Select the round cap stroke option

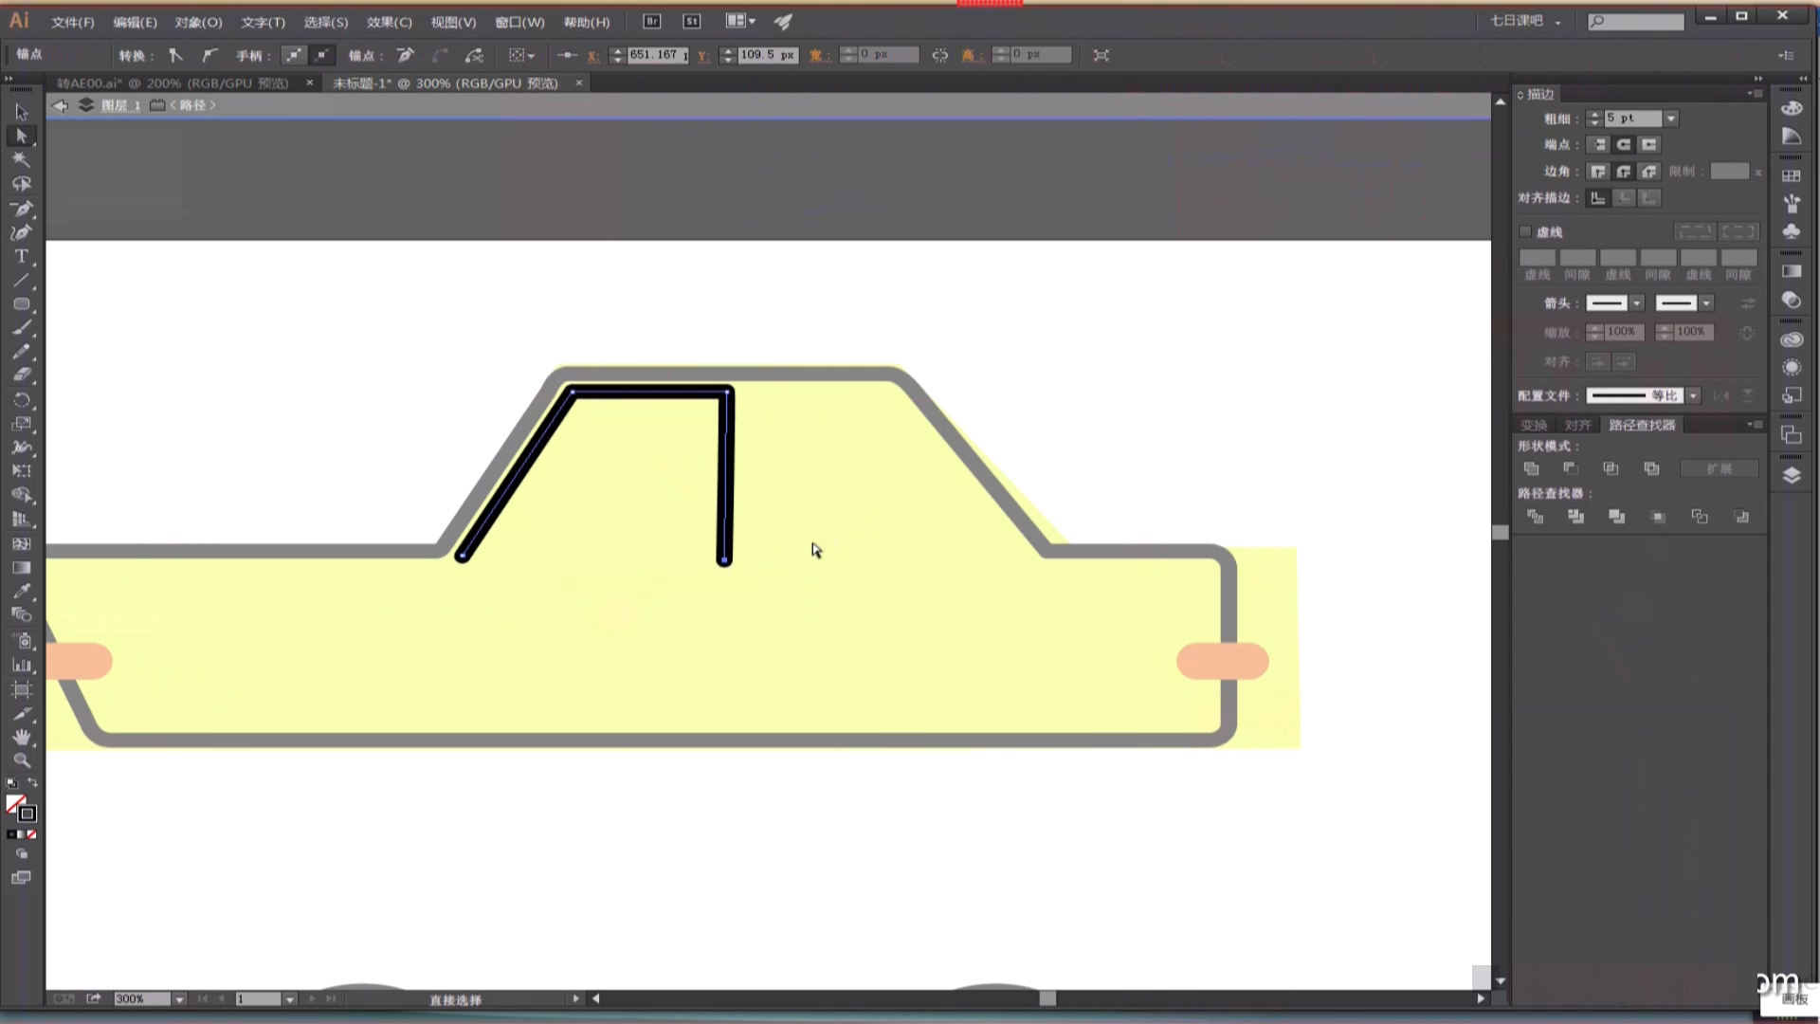pos(1624,145)
